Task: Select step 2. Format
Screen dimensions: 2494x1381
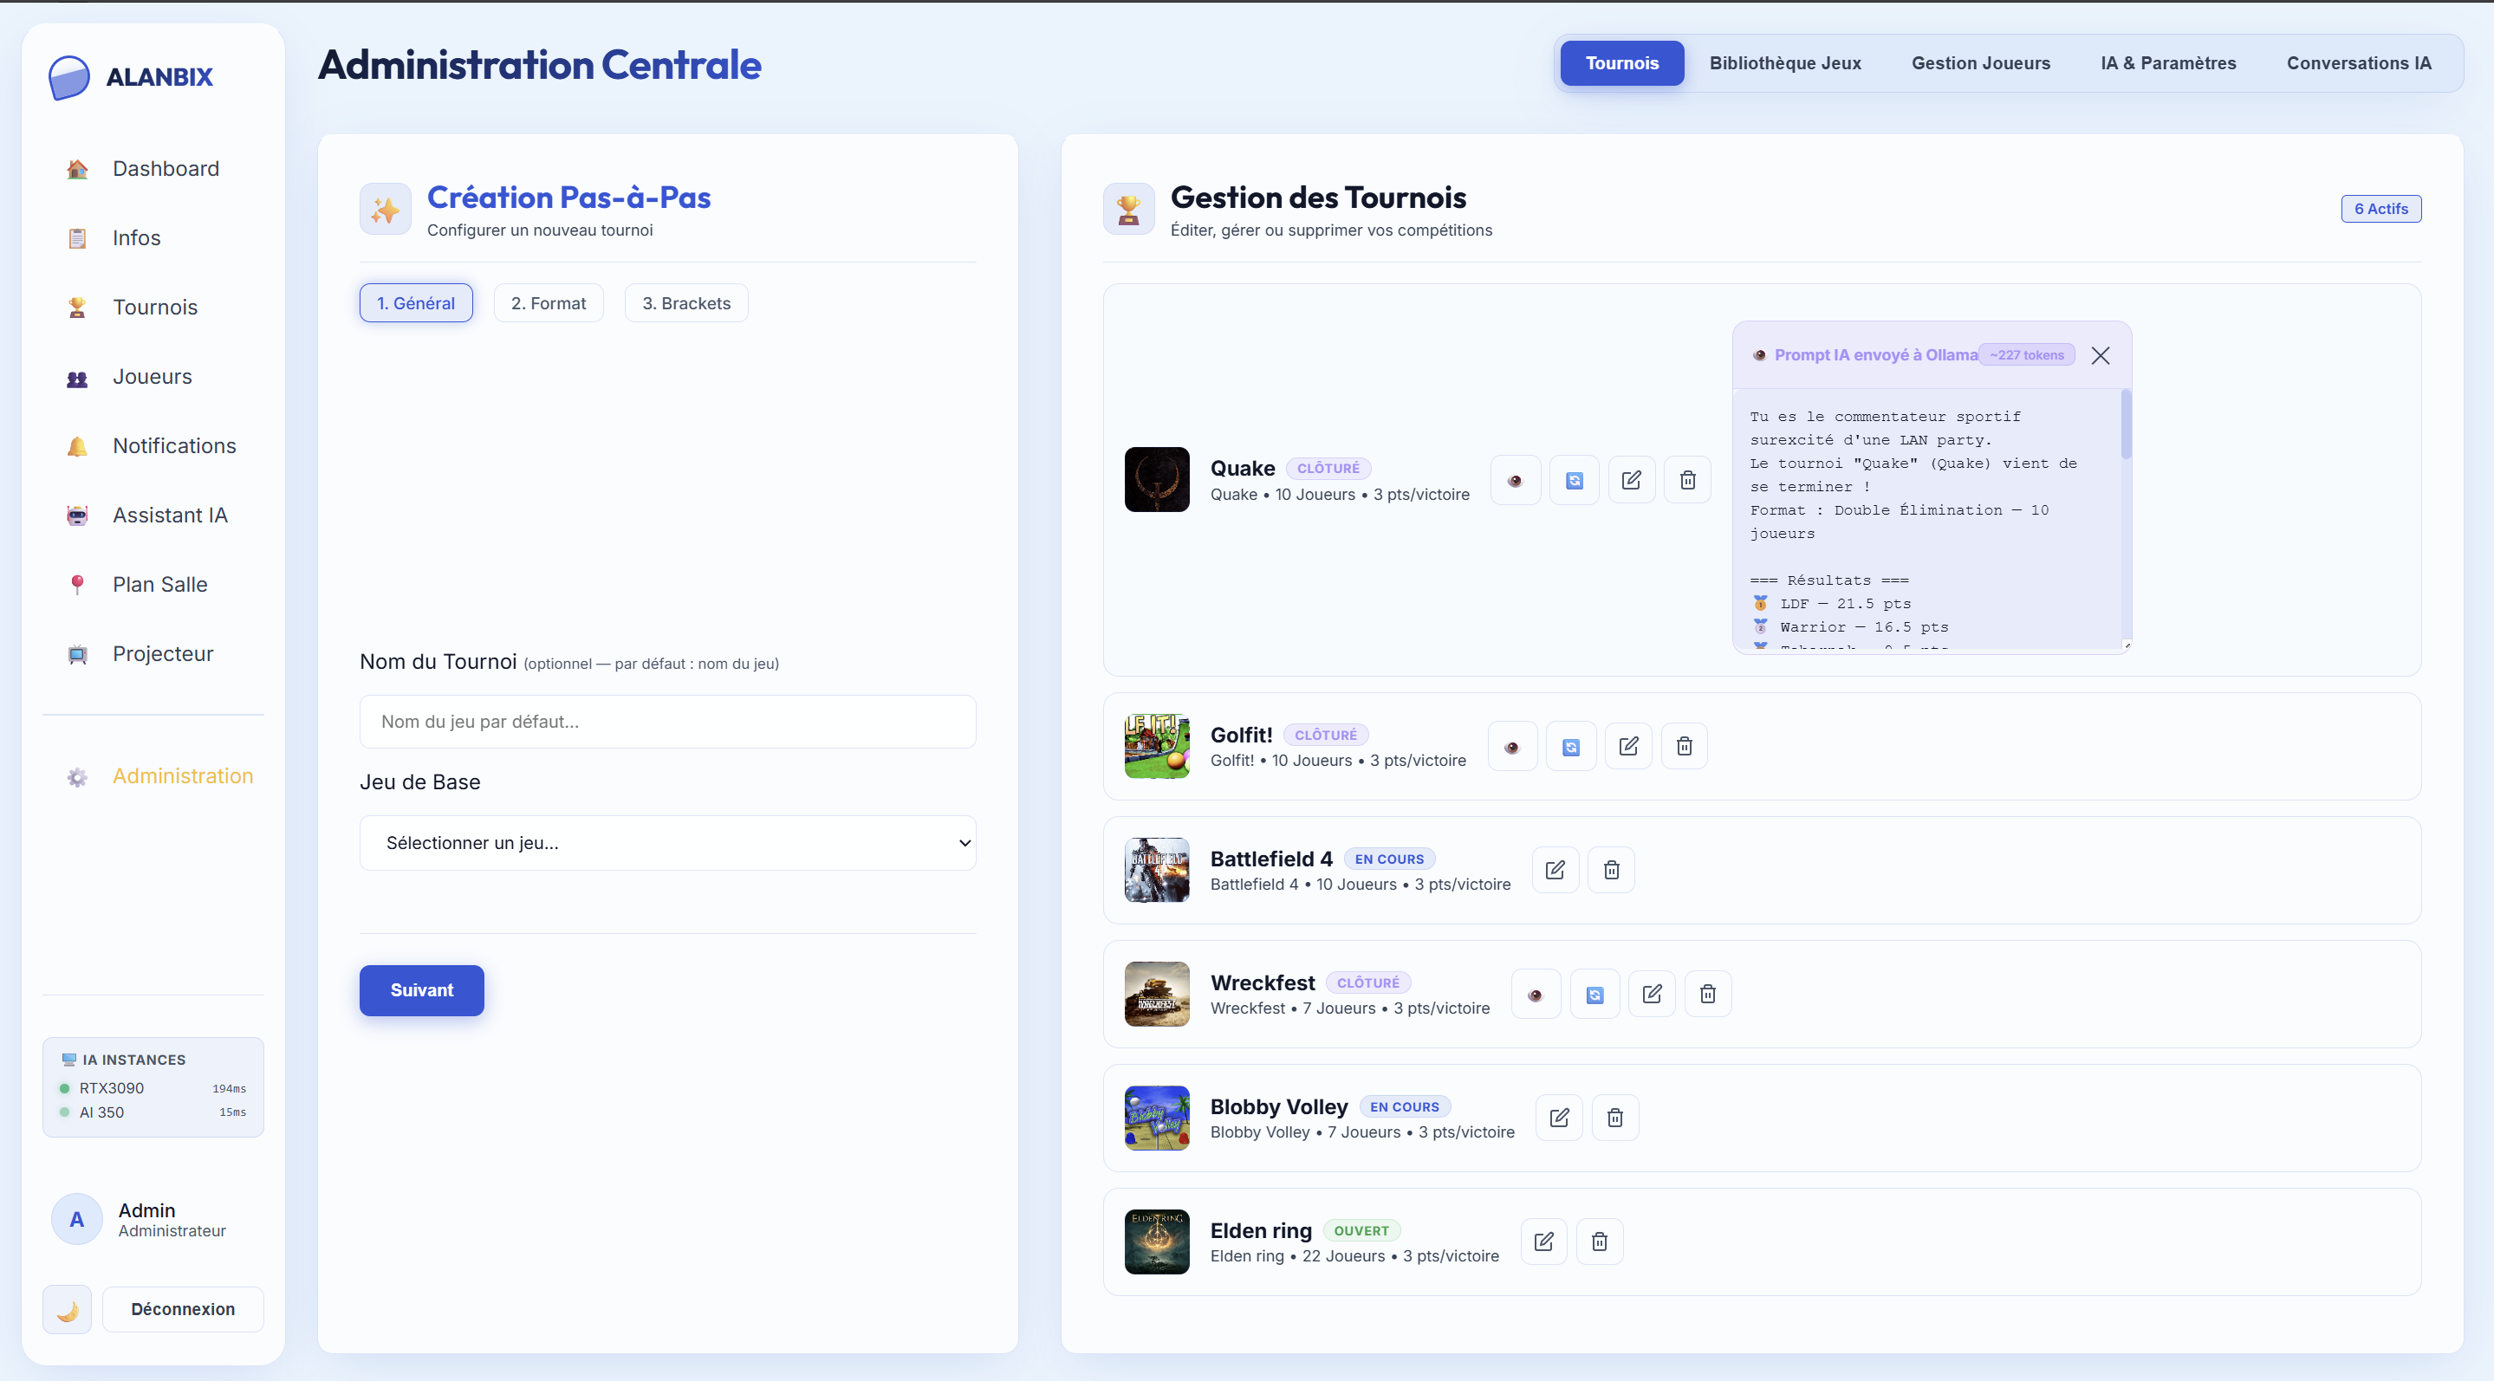Action: click(548, 303)
